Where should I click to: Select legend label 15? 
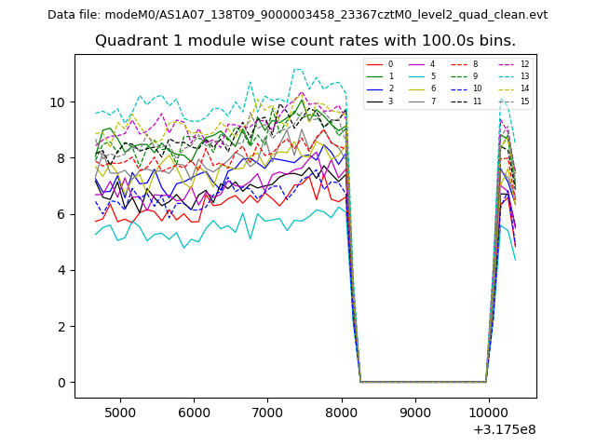point(524,101)
